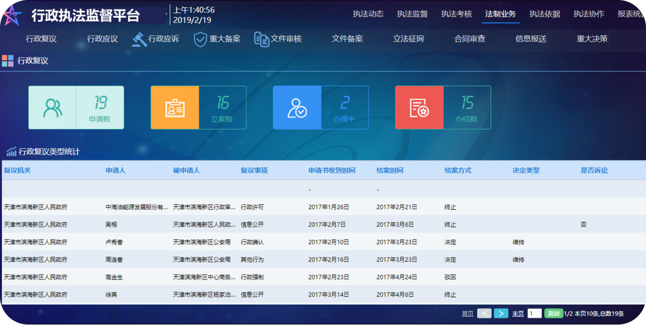Image resolution: width=646 pixels, height=325 pixels.
Task: Open the documents icon next to 文件审核
Action: pos(262,39)
